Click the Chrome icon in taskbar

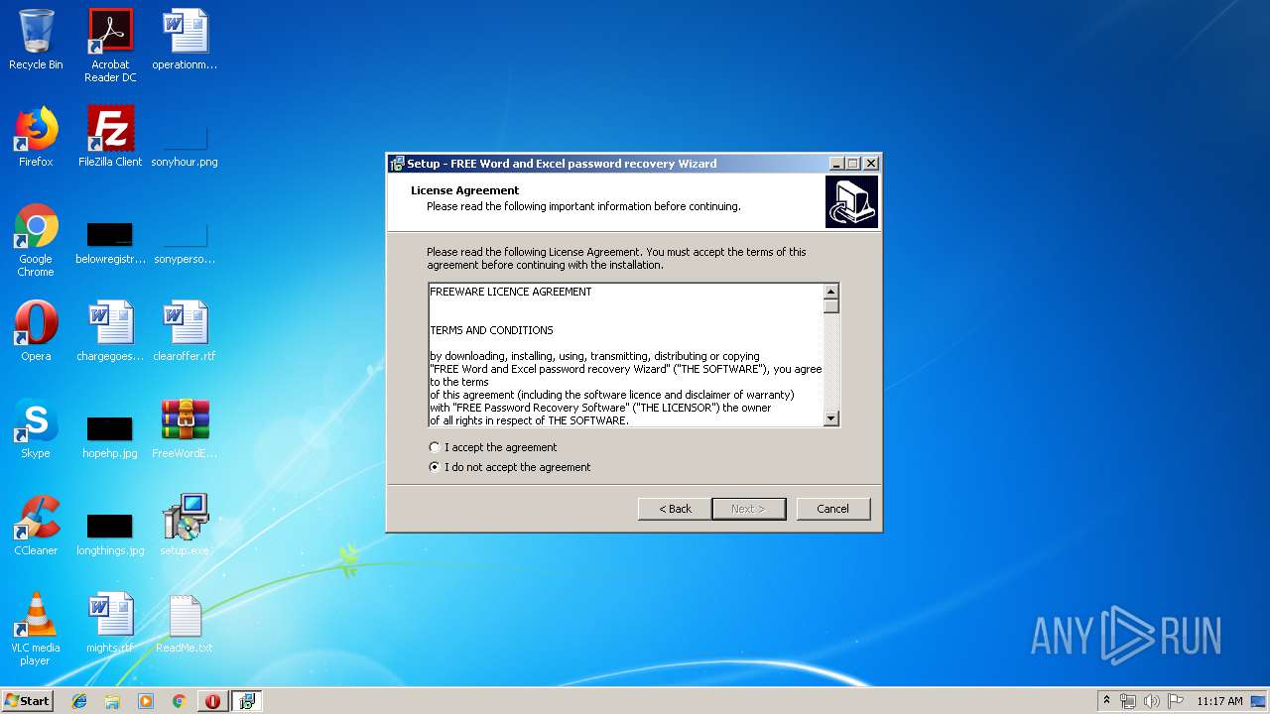coord(179,701)
